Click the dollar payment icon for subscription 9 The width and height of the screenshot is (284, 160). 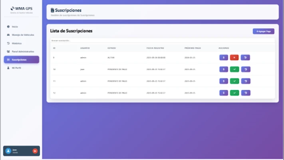pos(224,58)
